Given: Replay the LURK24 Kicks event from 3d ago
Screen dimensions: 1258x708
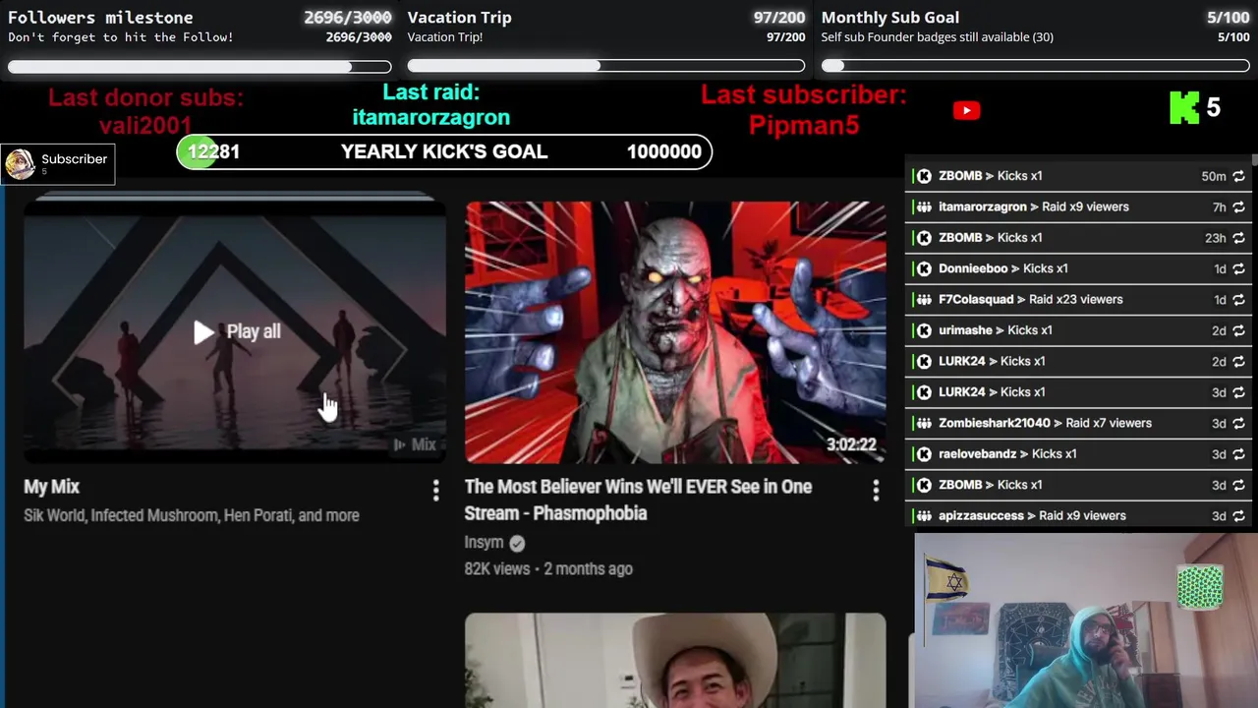Looking at the screenshot, I should pyautogui.click(x=1238, y=392).
